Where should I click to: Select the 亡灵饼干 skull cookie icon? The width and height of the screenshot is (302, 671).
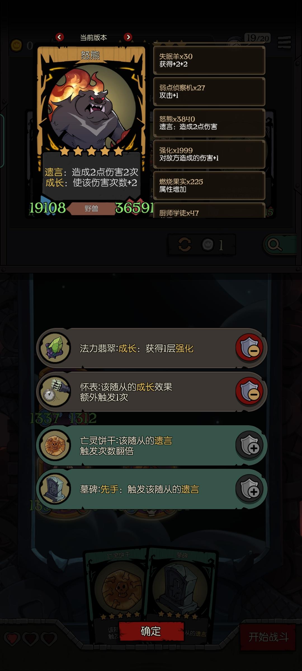[55, 445]
